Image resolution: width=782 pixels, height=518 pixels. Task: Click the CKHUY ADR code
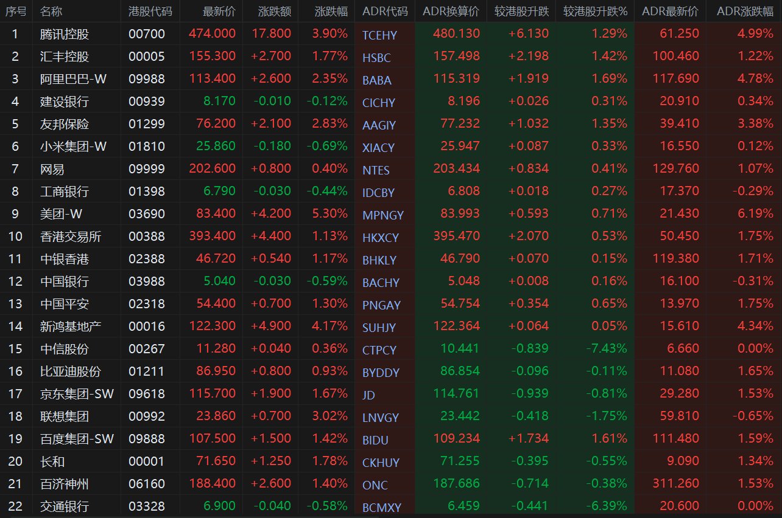(x=381, y=463)
